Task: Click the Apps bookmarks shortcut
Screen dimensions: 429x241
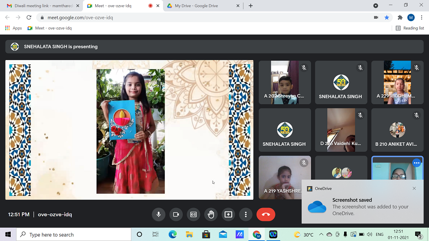Action: coord(13,28)
